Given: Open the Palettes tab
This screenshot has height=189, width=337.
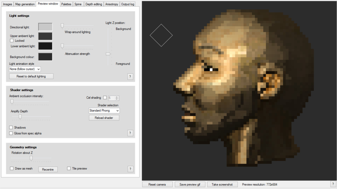Looking at the screenshot, I should [66, 4].
